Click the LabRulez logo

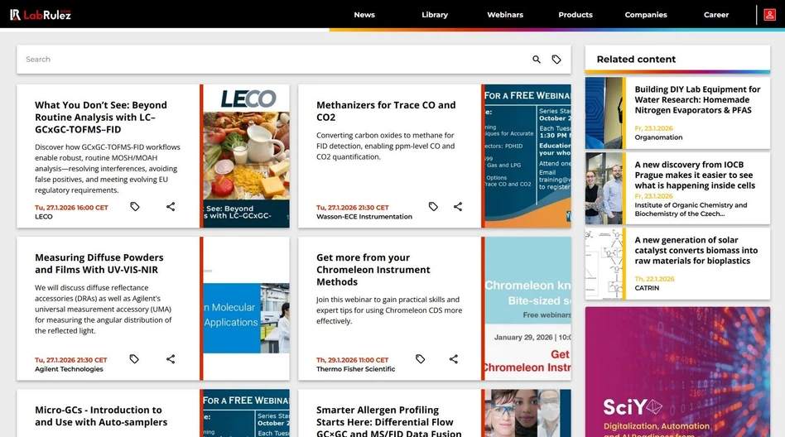click(41, 15)
